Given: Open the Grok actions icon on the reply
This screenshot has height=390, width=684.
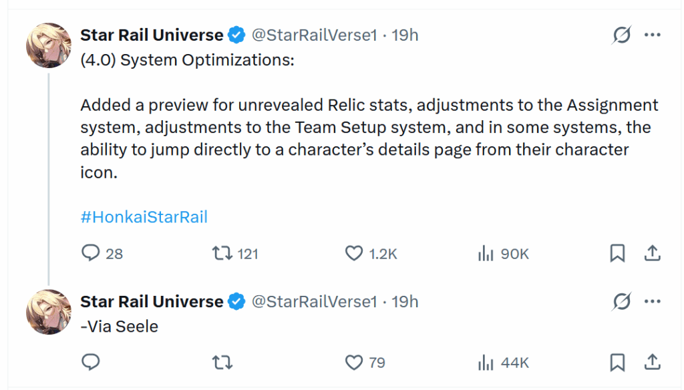Looking at the screenshot, I should pos(621,302).
